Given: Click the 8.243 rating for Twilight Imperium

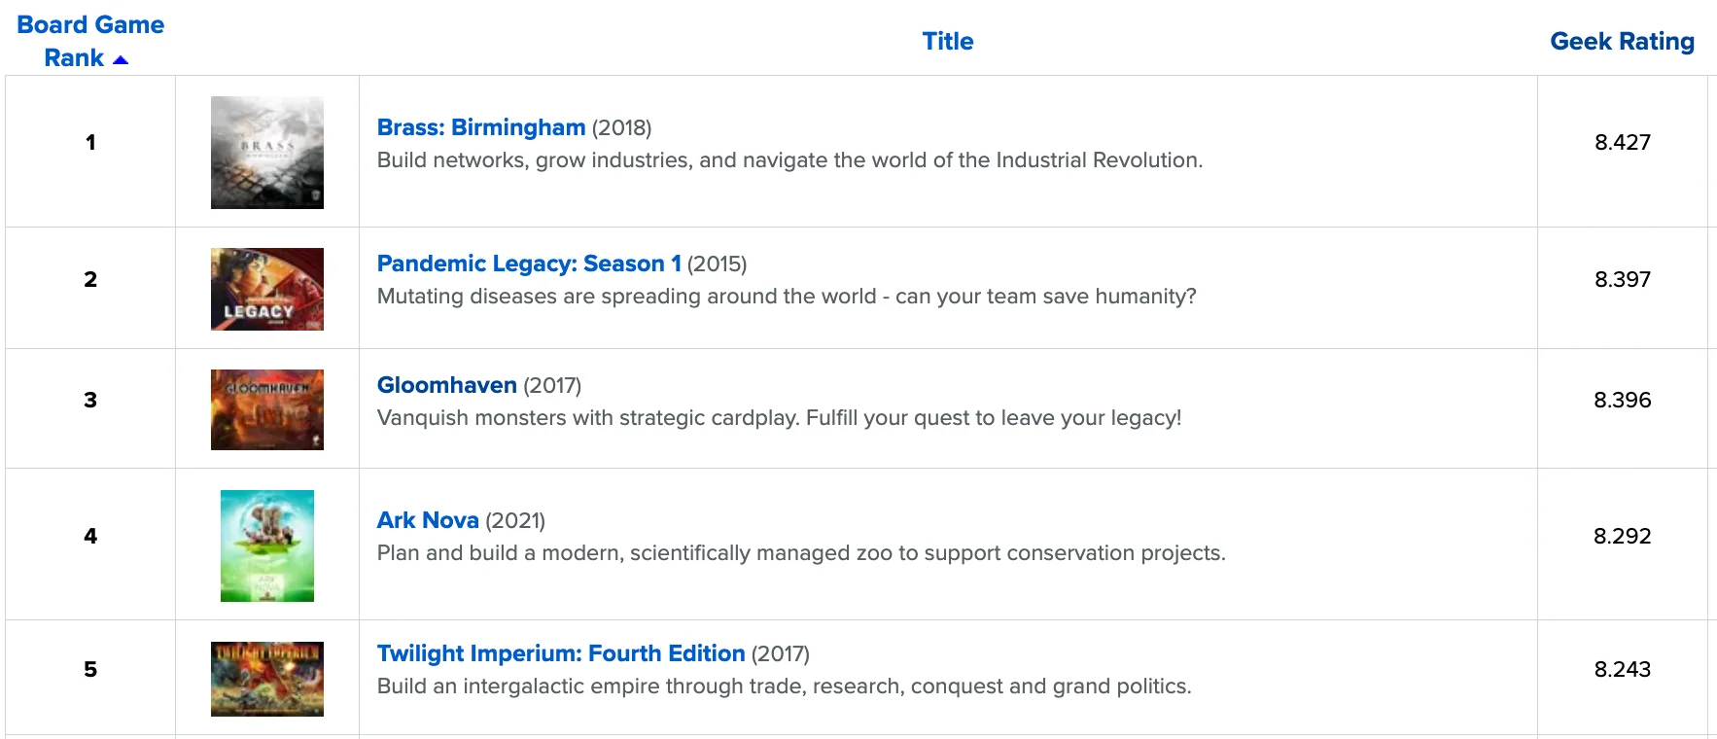Looking at the screenshot, I should click(x=1622, y=669).
